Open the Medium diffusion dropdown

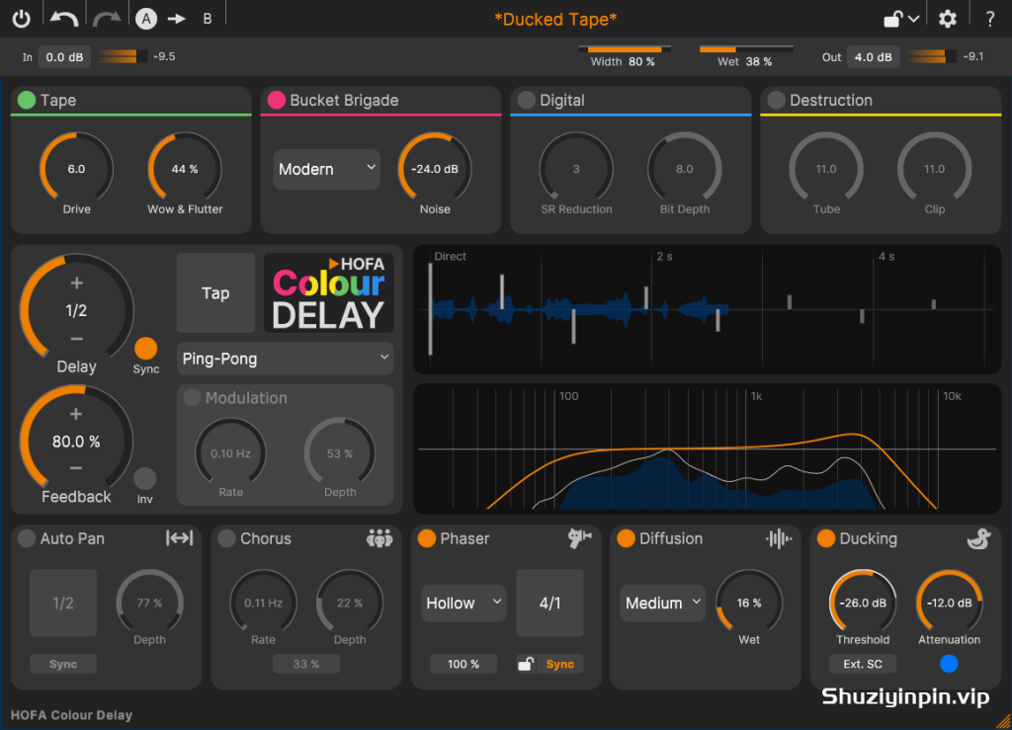pos(663,603)
